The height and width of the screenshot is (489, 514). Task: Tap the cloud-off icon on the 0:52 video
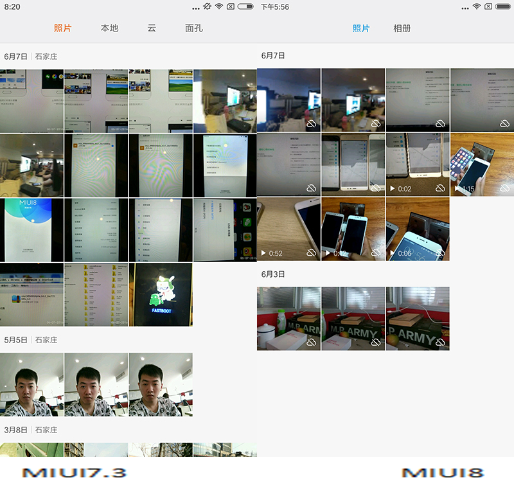[311, 253]
